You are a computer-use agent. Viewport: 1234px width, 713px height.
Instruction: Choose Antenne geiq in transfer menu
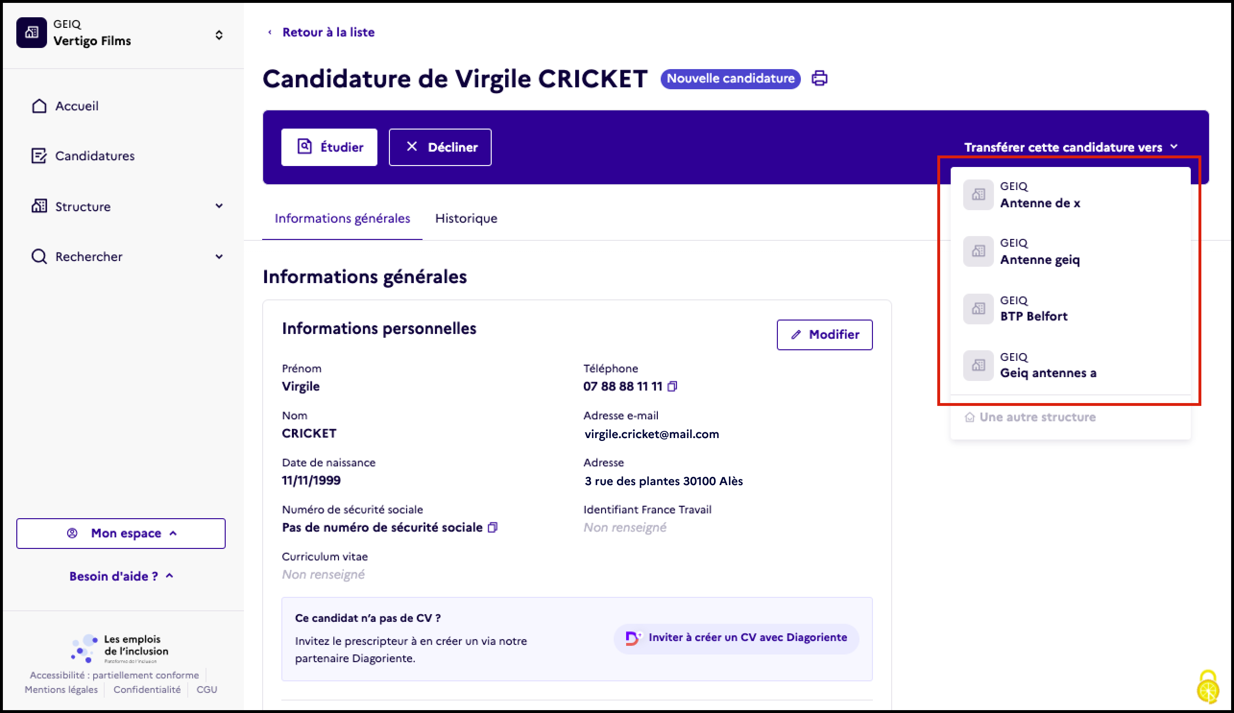[x=1070, y=251]
